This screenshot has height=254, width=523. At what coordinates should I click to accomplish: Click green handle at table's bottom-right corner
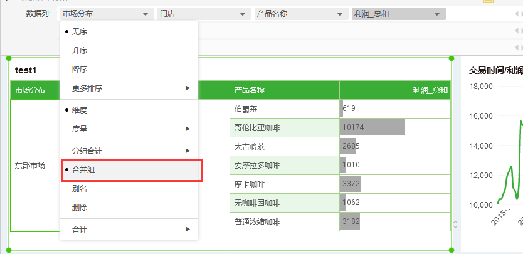point(452,250)
